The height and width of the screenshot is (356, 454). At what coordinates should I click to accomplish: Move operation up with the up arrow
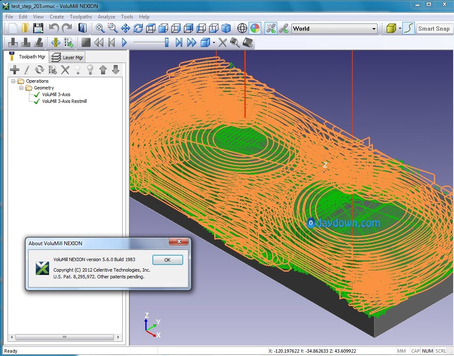point(103,70)
